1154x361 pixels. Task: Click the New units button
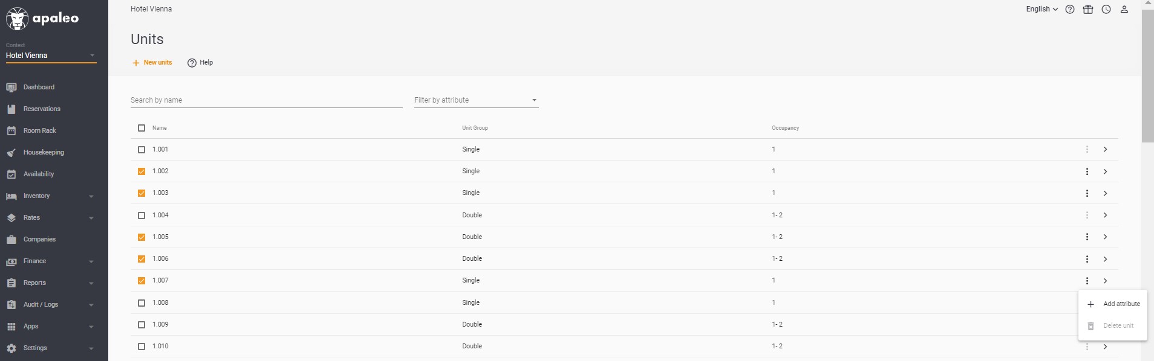[152, 63]
